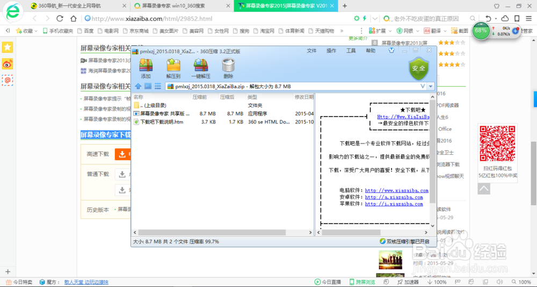This screenshot has height=287, width=537.
Task: Go up one level with blue up arrow
Action: [x=138, y=86]
